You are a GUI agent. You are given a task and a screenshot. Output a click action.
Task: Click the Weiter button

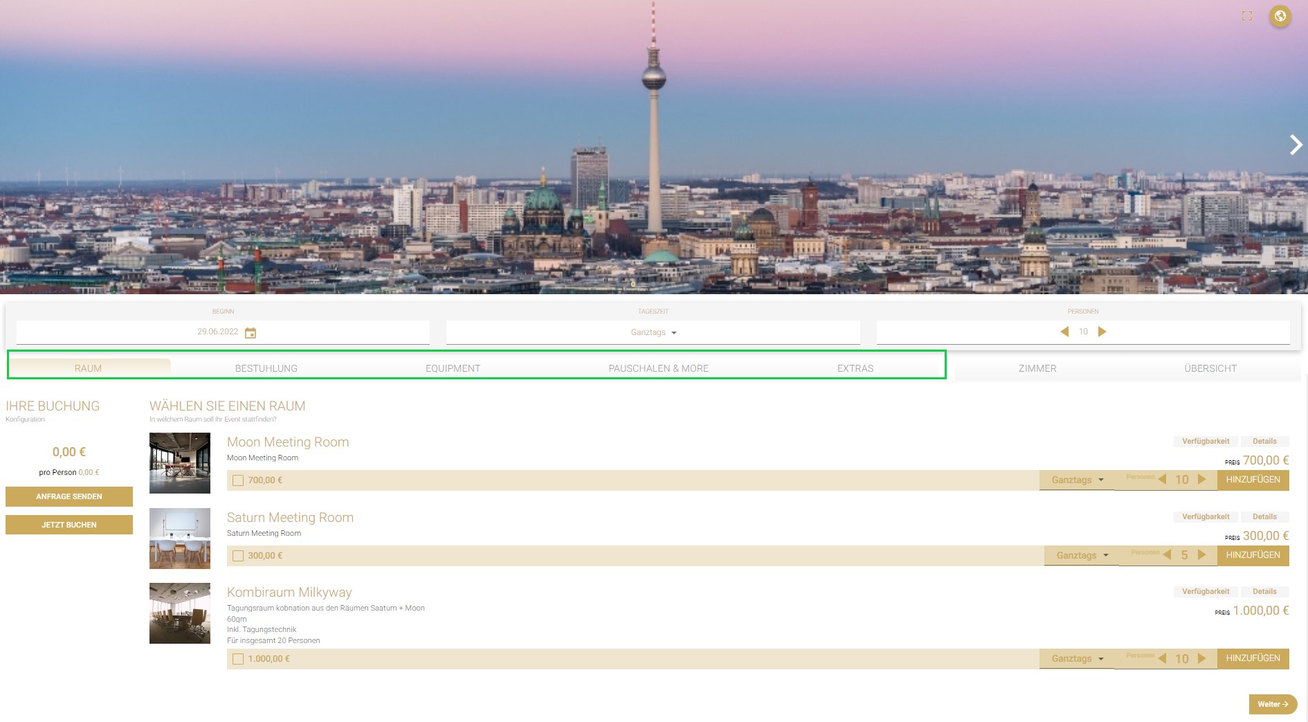click(1273, 704)
